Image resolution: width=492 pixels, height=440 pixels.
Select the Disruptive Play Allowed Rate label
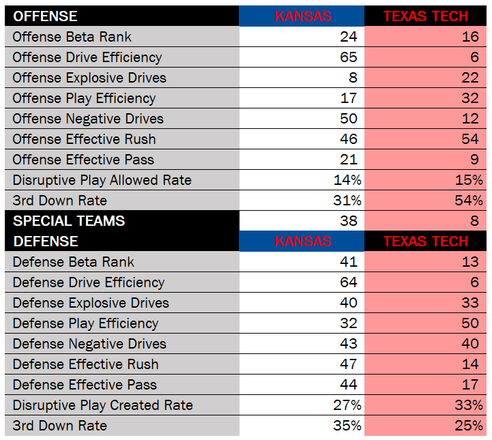click(x=102, y=180)
